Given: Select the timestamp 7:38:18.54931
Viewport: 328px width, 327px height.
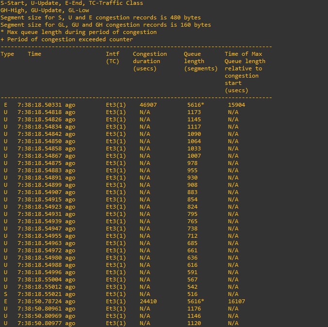Looking at the screenshot, I should point(39,214).
